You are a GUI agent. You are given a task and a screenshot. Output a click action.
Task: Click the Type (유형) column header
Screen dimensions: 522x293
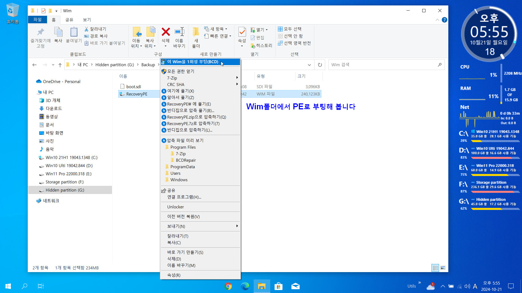261,77
